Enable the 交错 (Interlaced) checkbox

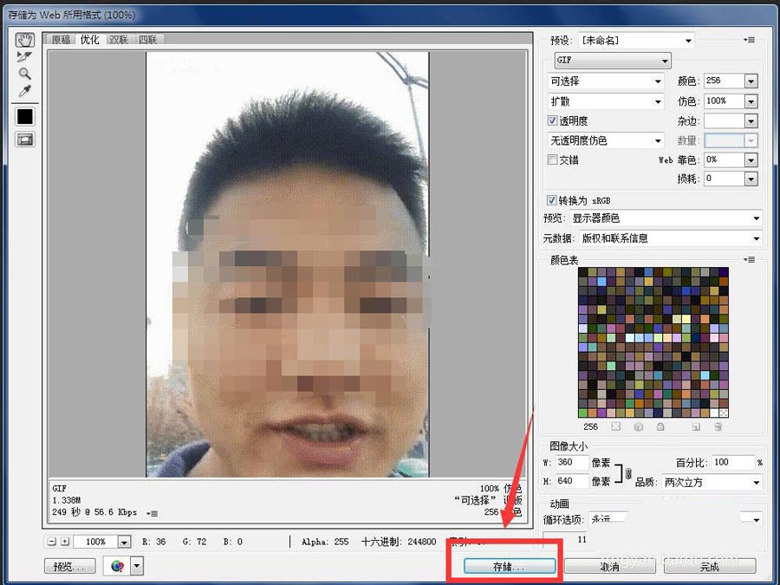[x=552, y=159]
